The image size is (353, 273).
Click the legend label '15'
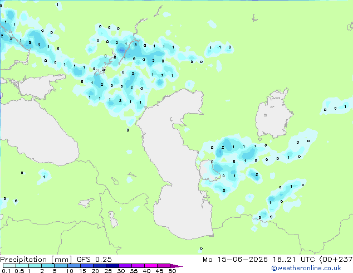click(82, 271)
